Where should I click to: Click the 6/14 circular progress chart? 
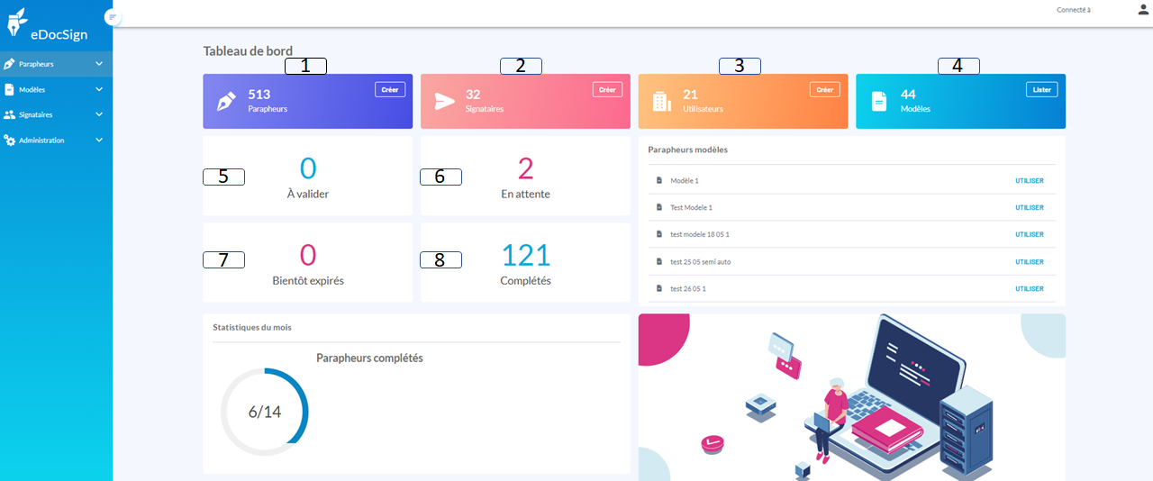point(265,412)
